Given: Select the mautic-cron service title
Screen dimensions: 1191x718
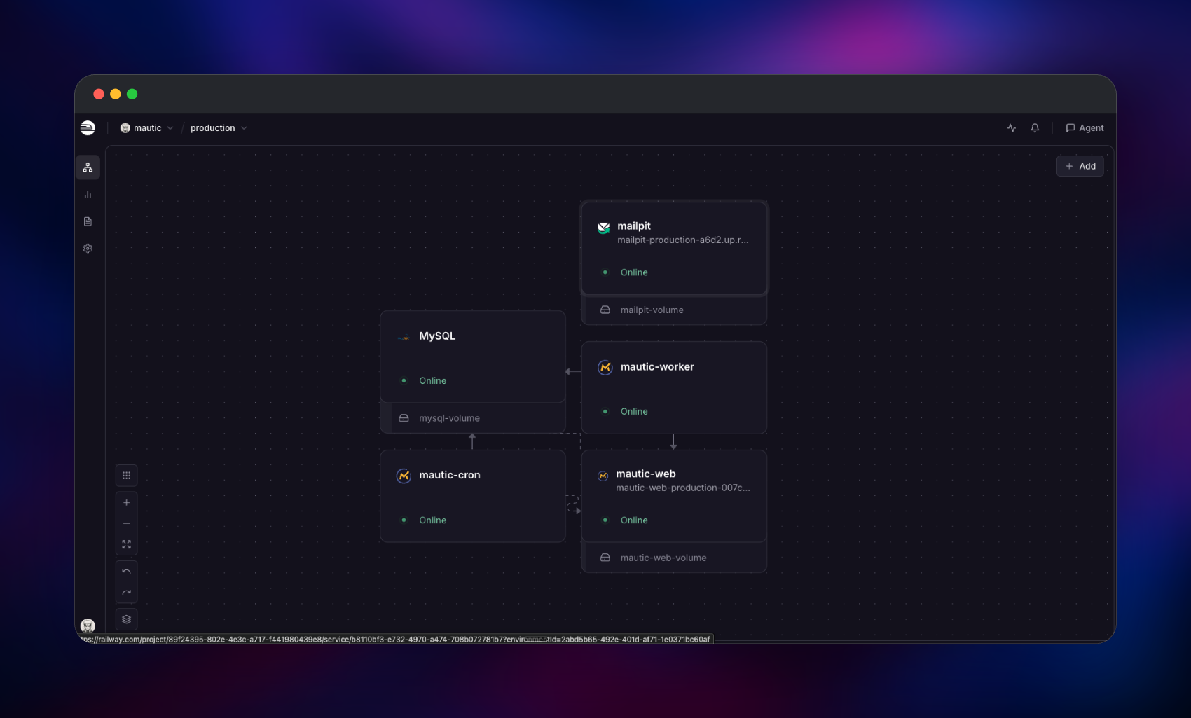Looking at the screenshot, I should pyautogui.click(x=450, y=475).
